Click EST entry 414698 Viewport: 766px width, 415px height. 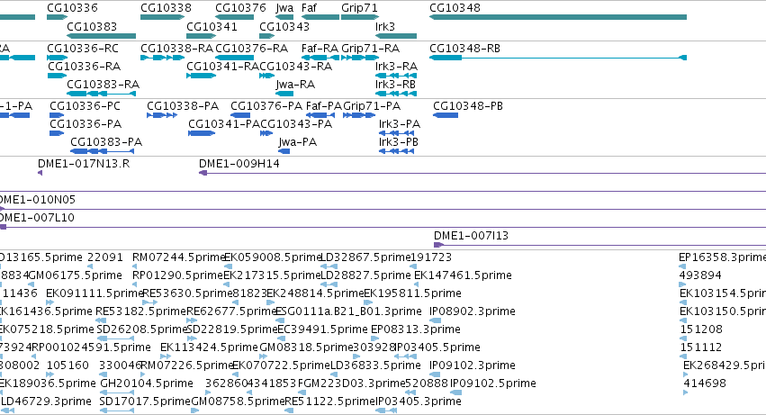pyautogui.click(x=705, y=383)
